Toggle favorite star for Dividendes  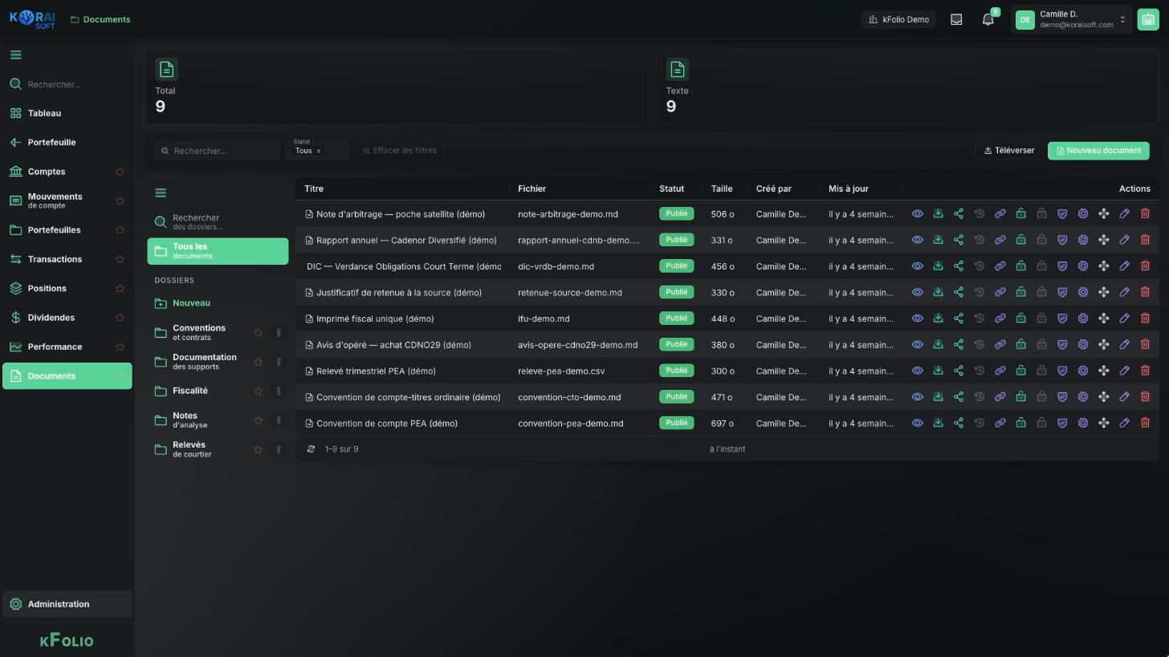120,318
